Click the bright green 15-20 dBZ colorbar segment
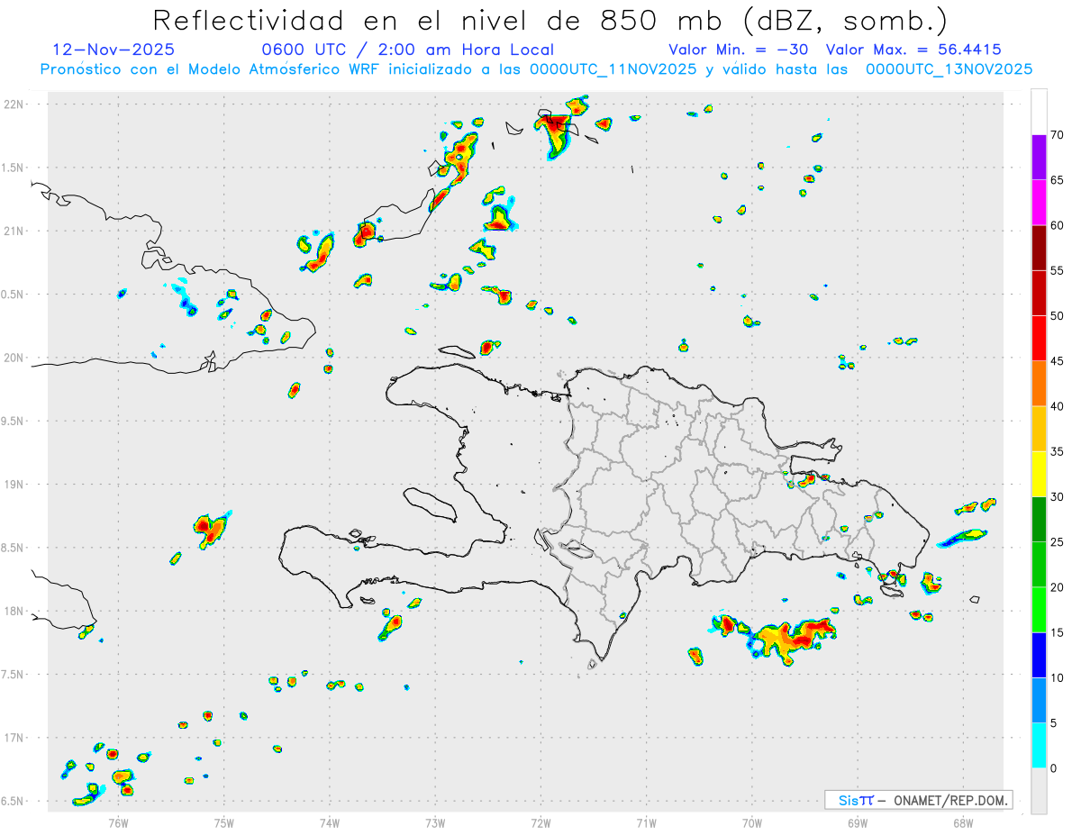This screenshot has width=1081, height=835. click(1039, 610)
